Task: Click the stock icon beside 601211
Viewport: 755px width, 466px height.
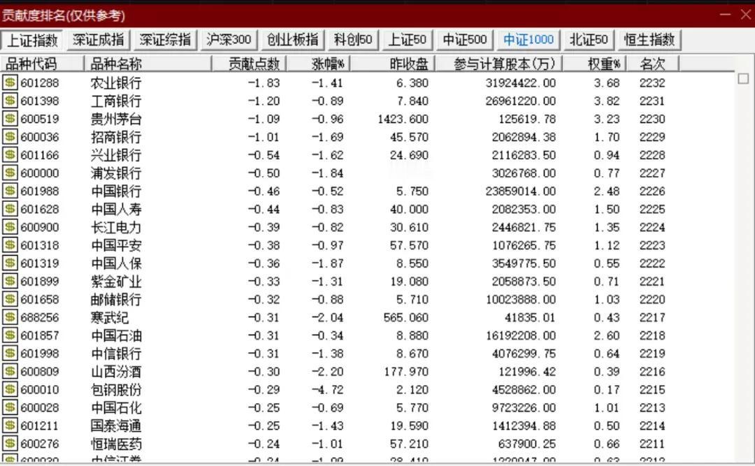Action: click(10, 425)
